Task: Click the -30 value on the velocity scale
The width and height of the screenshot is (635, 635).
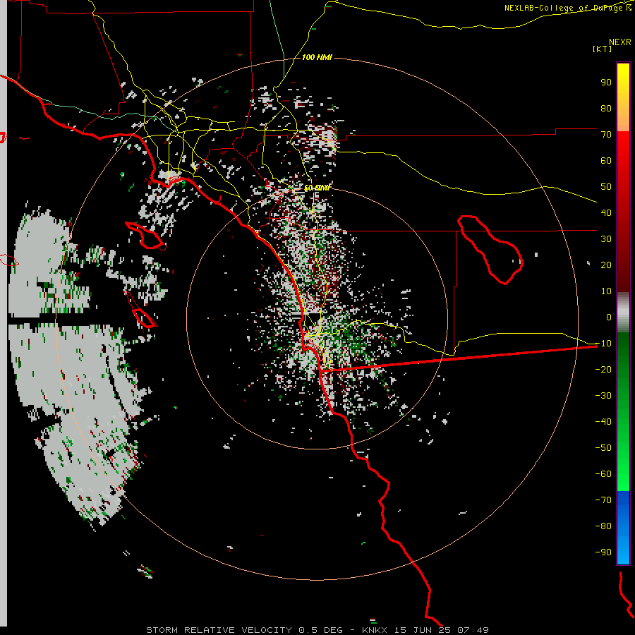Action: (603, 396)
